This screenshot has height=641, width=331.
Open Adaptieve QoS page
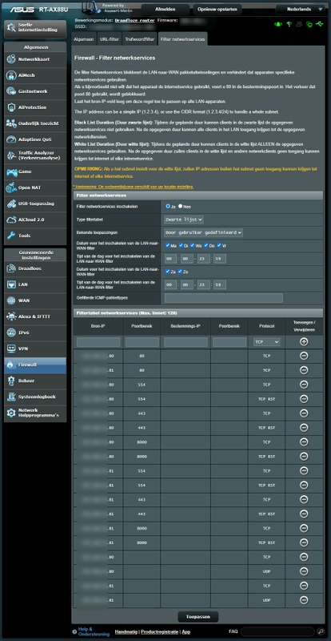[35, 139]
